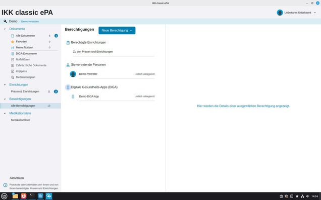Open the Medikationsplan icon entry
This screenshot has width=321, height=200.
[x=13, y=77]
